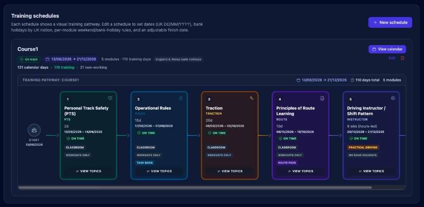Click the gears icon on Traction card

[x=251, y=98]
